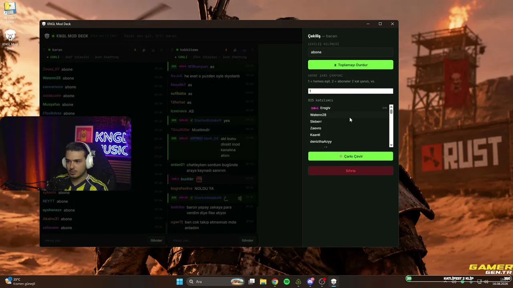Click username Nosalik7 in hobbitemo chat
The width and height of the screenshot is (513, 288).
point(178,85)
